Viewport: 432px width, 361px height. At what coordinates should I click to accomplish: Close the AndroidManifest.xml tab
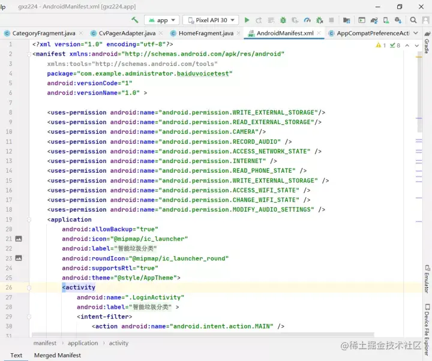click(319, 34)
